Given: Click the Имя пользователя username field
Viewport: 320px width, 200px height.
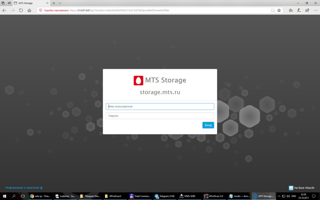Looking at the screenshot, I should [x=160, y=106].
